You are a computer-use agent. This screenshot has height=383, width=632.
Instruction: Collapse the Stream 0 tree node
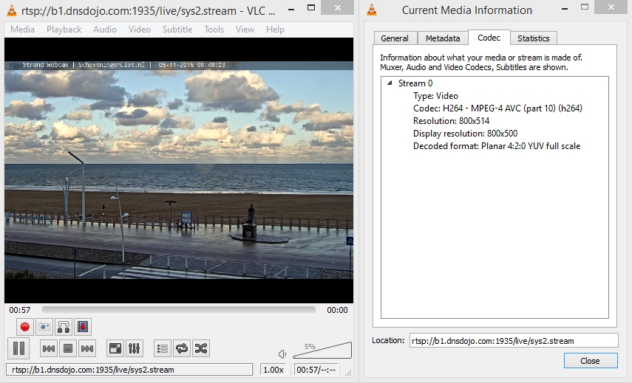tap(390, 83)
